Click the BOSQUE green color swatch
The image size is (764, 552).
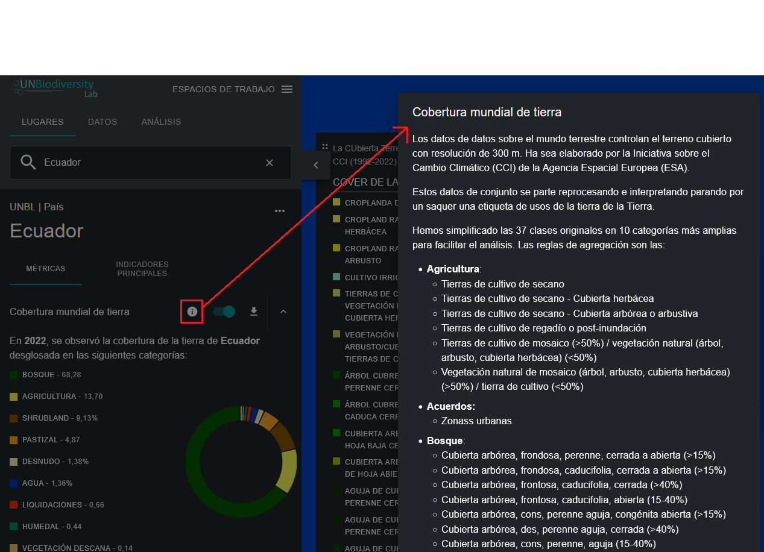[14, 375]
